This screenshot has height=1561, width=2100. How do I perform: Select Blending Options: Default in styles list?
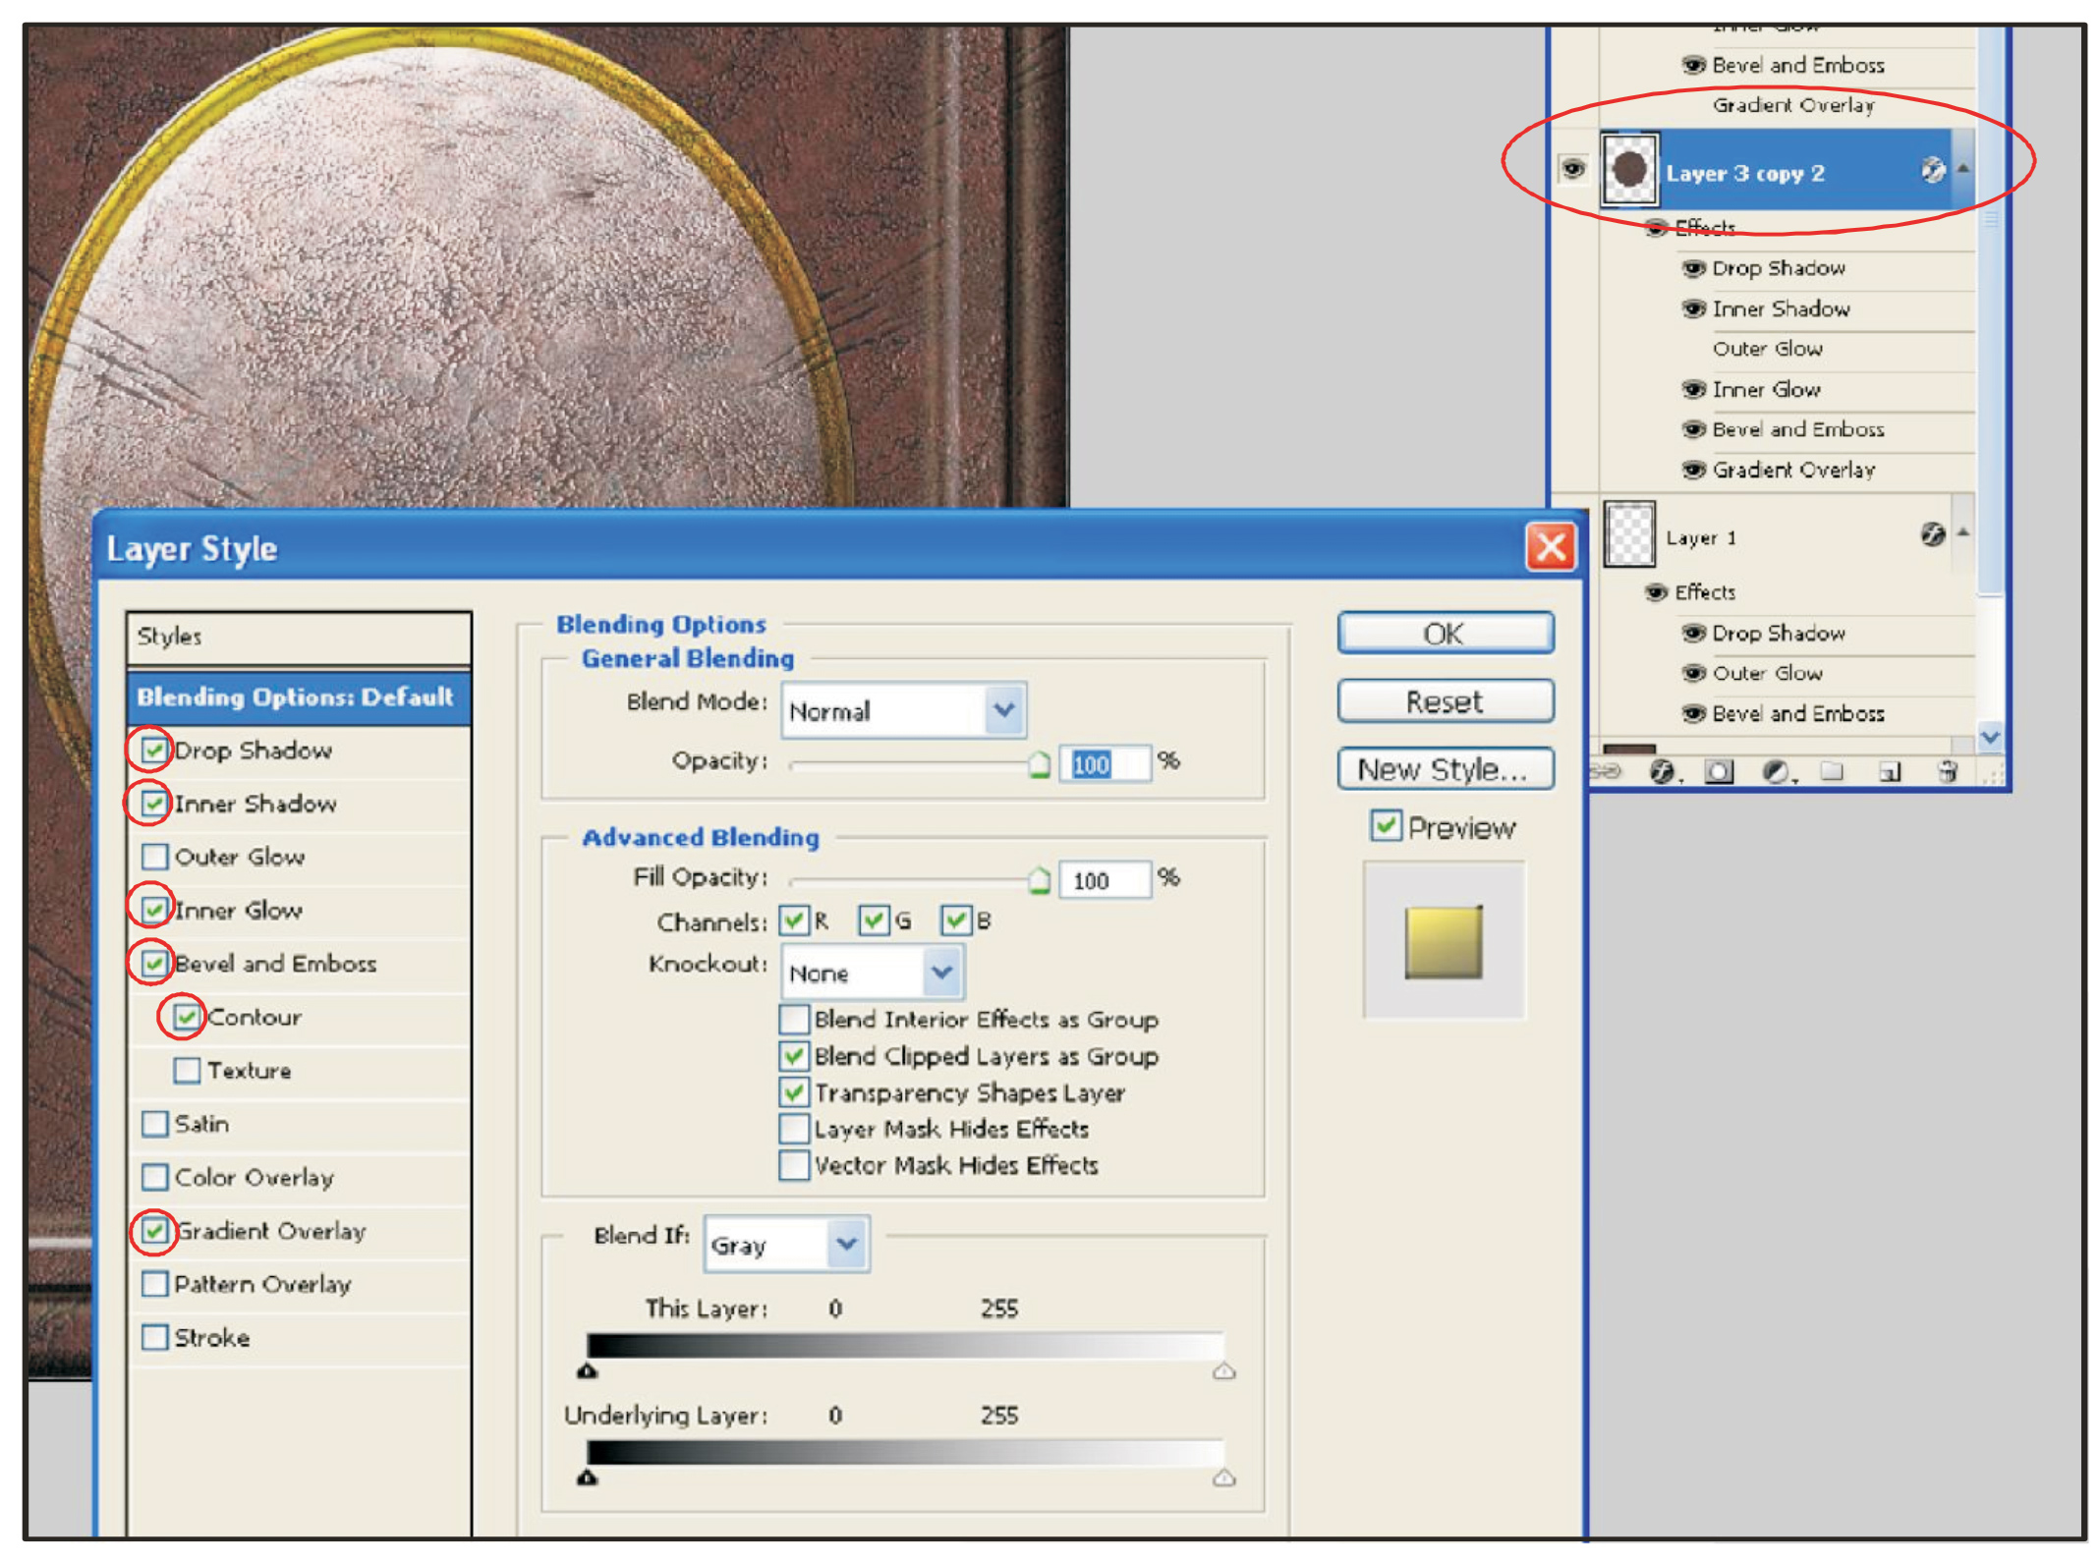pos(297,697)
